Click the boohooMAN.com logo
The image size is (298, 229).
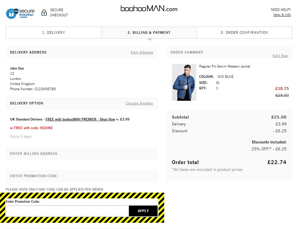click(x=149, y=9)
